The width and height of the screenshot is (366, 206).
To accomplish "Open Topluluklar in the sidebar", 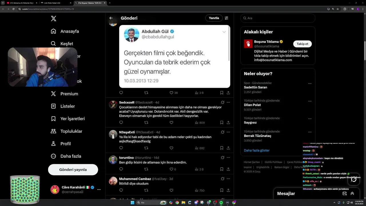I will (66, 131).
